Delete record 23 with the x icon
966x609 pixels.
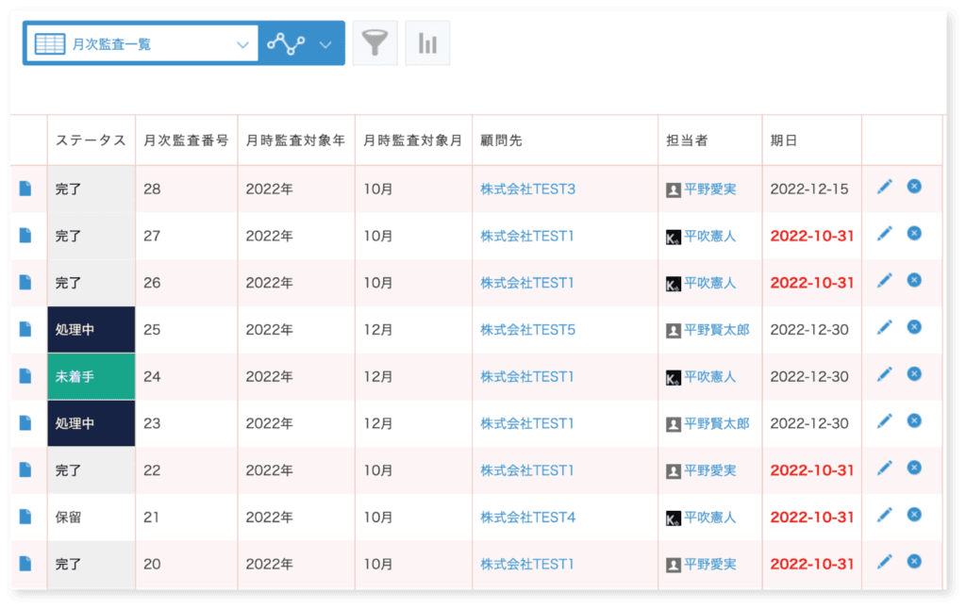[x=914, y=420]
